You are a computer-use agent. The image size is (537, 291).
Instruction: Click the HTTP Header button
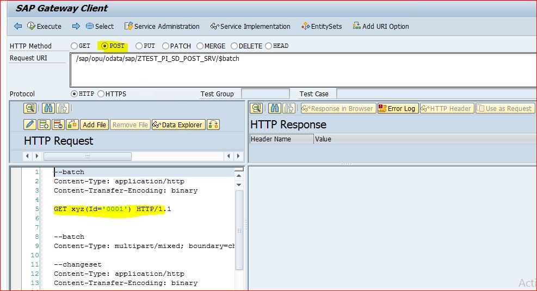click(x=447, y=109)
